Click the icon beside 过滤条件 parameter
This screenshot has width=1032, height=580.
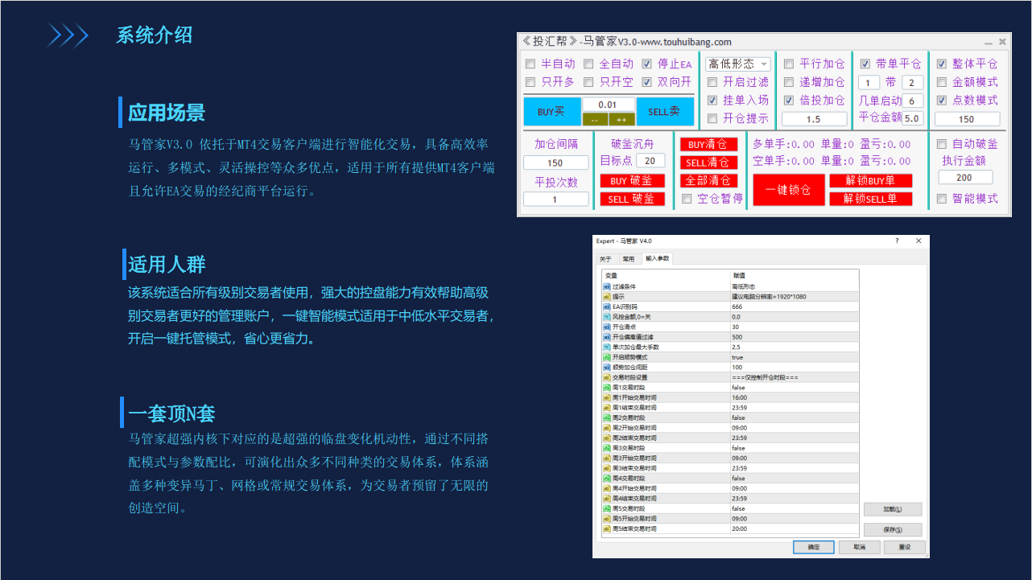tap(607, 286)
